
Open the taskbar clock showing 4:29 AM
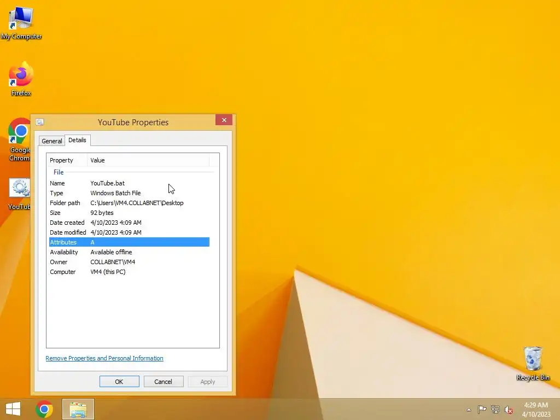[536, 410]
